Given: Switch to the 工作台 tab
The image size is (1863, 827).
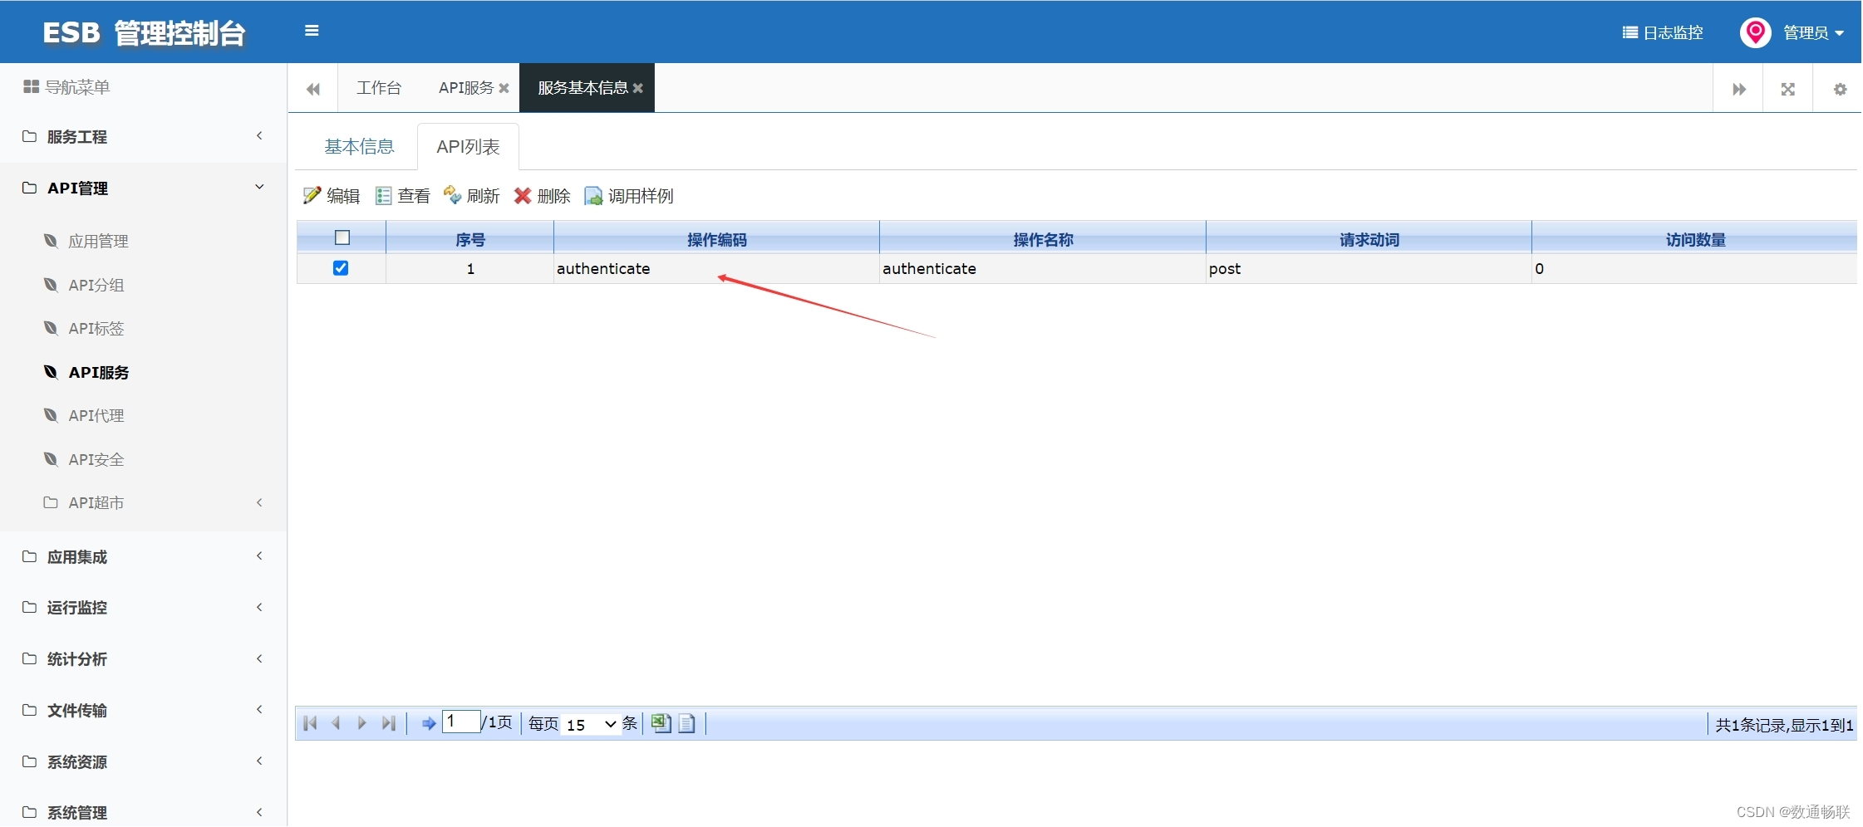Looking at the screenshot, I should [x=379, y=88].
